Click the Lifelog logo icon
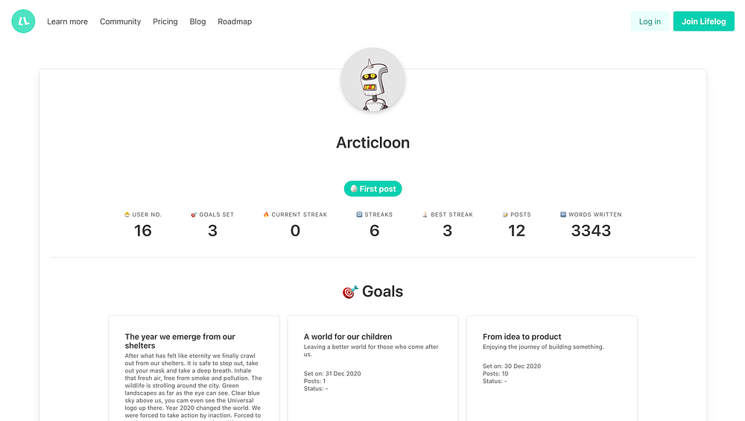 click(x=24, y=21)
